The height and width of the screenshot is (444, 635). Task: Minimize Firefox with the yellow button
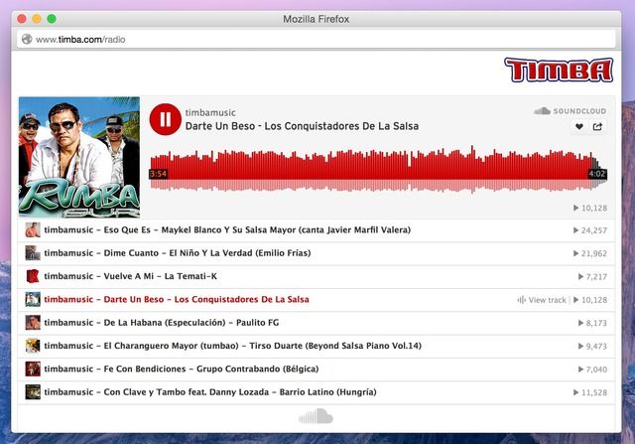click(37, 19)
